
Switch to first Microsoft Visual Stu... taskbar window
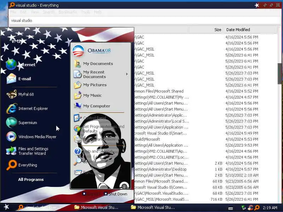point(96,207)
